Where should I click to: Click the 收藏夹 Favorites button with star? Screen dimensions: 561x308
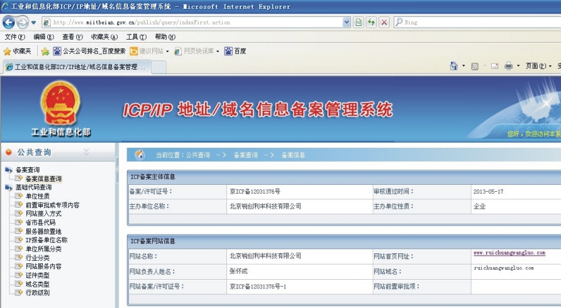coord(17,51)
